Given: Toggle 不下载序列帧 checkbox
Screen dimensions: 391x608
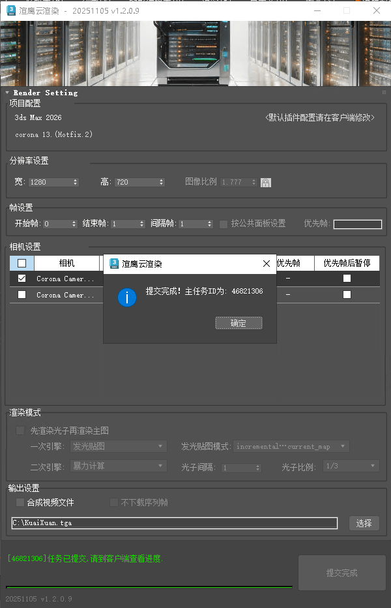Looking at the screenshot, I should [x=114, y=502].
